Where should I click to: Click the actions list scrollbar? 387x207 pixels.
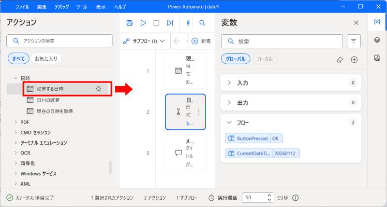[110, 167]
